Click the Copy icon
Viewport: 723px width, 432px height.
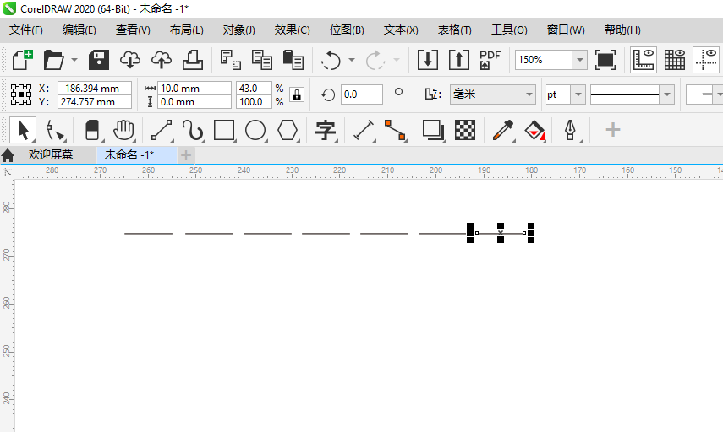pyautogui.click(x=262, y=60)
